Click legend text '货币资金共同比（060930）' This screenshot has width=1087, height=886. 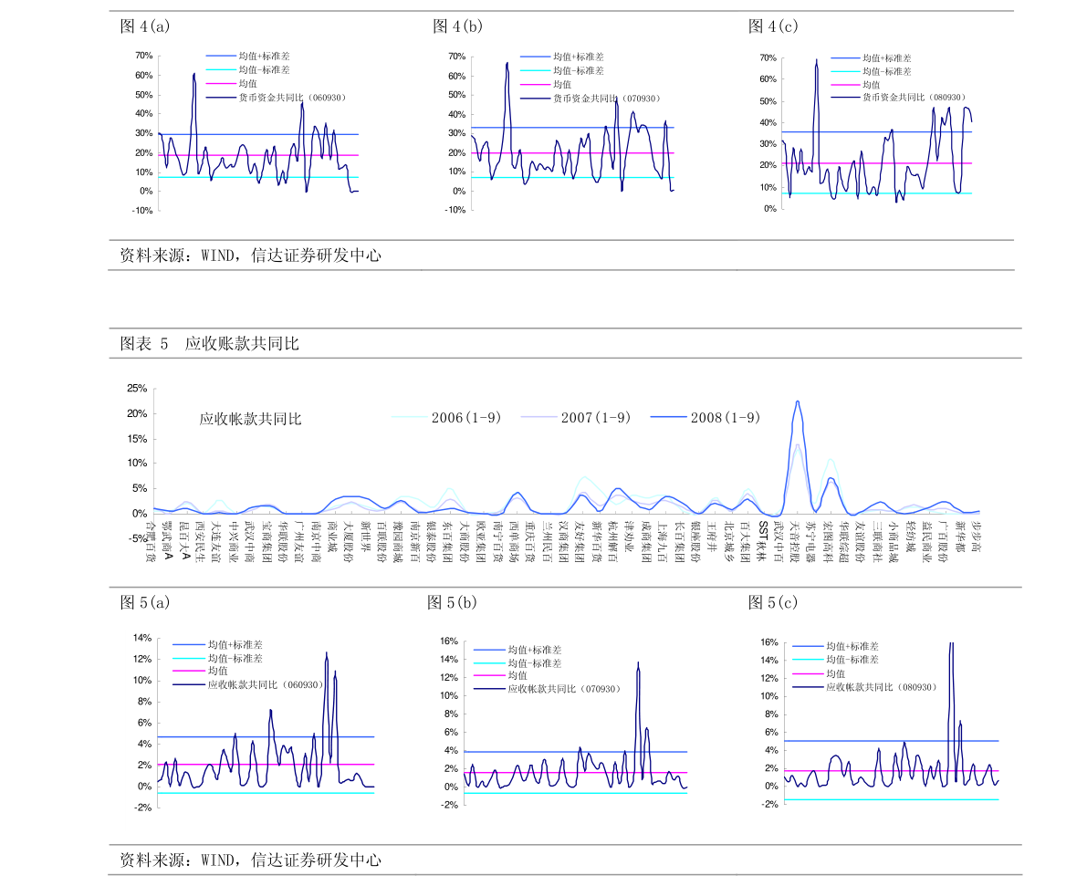pos(292,98)
